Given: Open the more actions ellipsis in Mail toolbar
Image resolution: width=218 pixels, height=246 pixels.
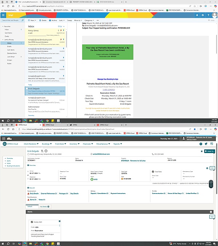Looking at the screenshot, I should click(98, 20).
